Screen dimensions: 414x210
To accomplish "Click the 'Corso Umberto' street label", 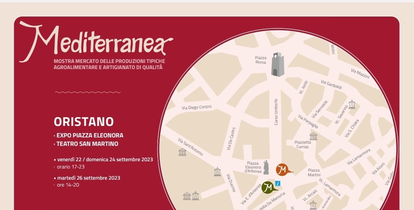I will 276,112.
